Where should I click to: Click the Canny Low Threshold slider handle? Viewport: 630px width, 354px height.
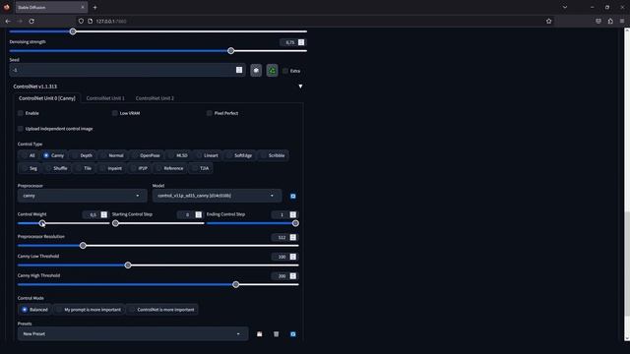click(x=128, y=265)
